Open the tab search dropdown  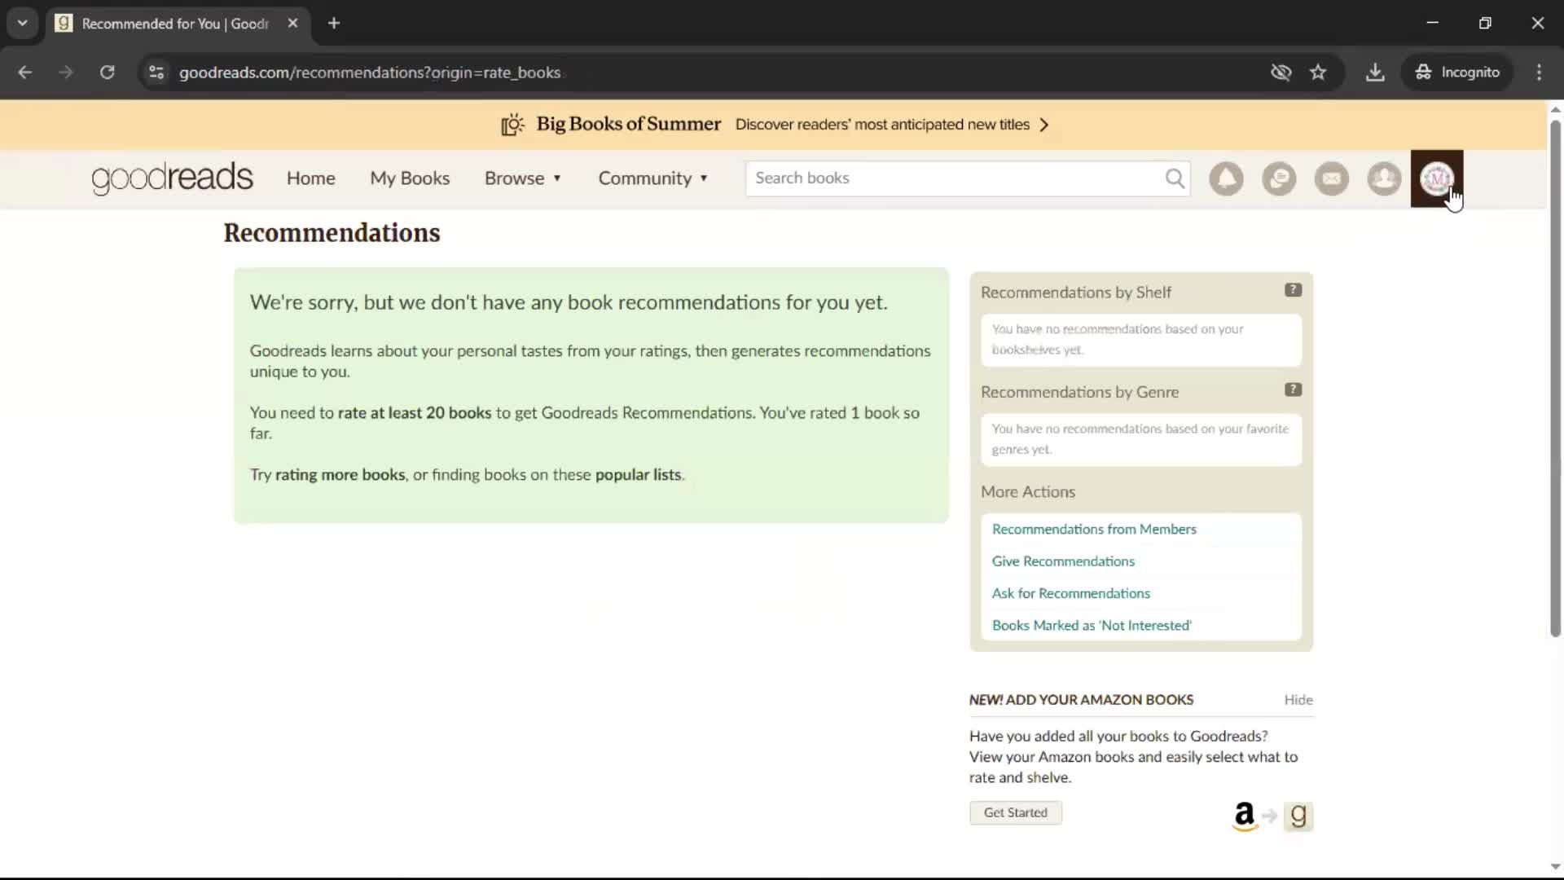coord(23,24)
